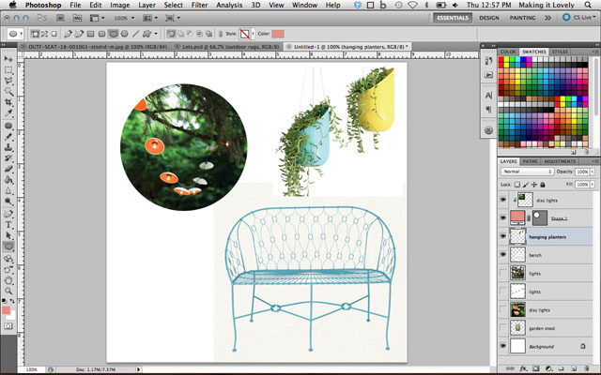Image resolution: width=601 pixels, height=375 pixels.
Task: Switch to the Design workspace
Action: tap(489, 17)
